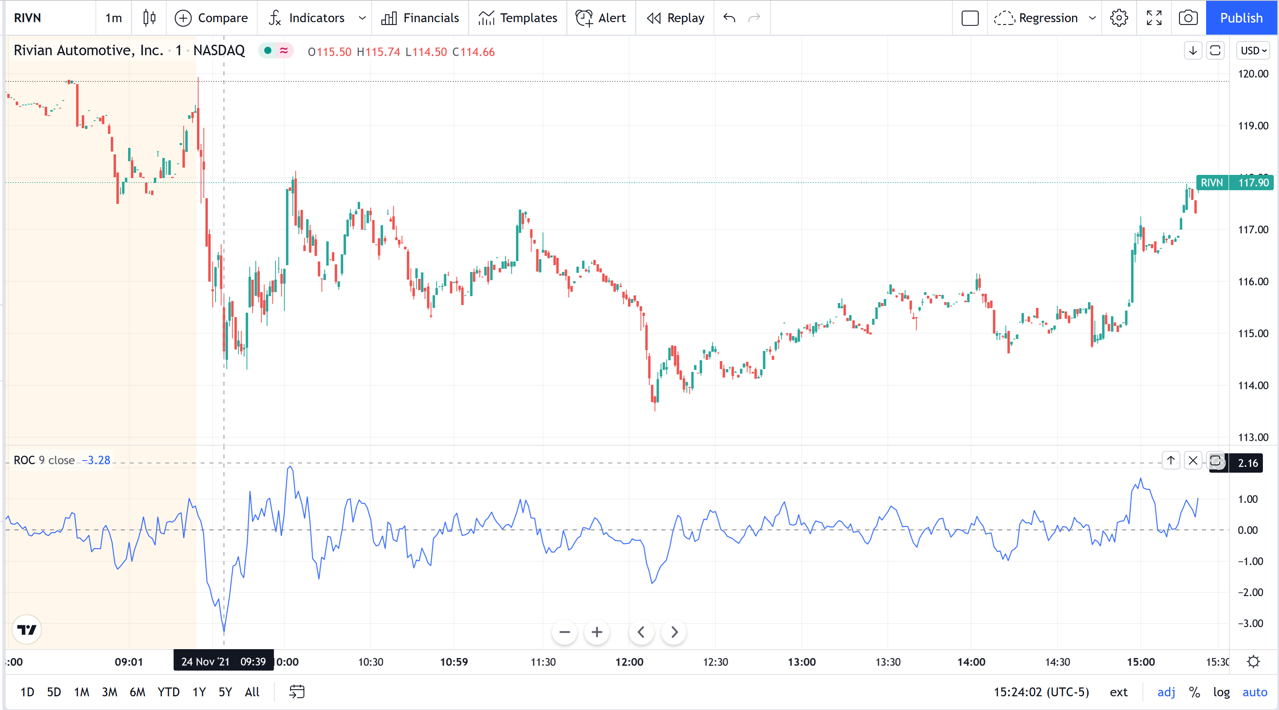Remove the ROC indicator pane

tap(1192, 460)
